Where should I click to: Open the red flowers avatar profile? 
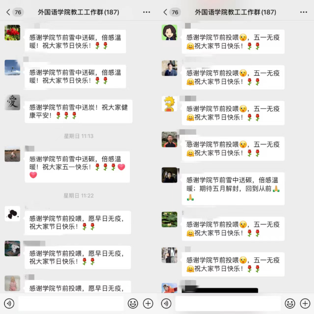(12, 33)
